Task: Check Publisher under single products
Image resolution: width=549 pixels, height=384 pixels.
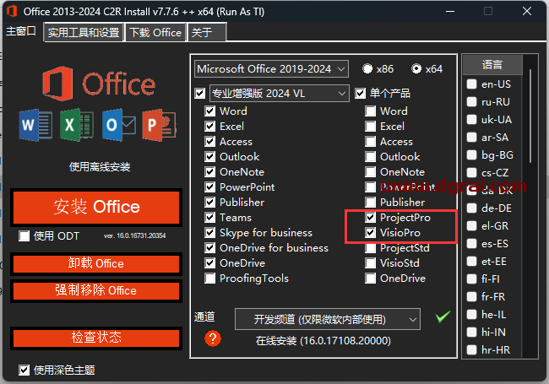Action: point(370,203)
